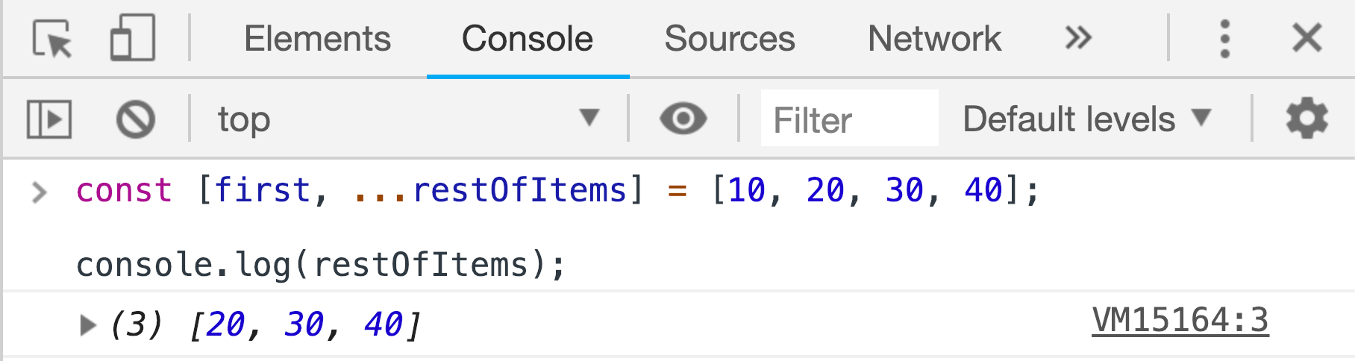Open the Default levels dropdown
1355x361 pixels.
coord(1087,119)
